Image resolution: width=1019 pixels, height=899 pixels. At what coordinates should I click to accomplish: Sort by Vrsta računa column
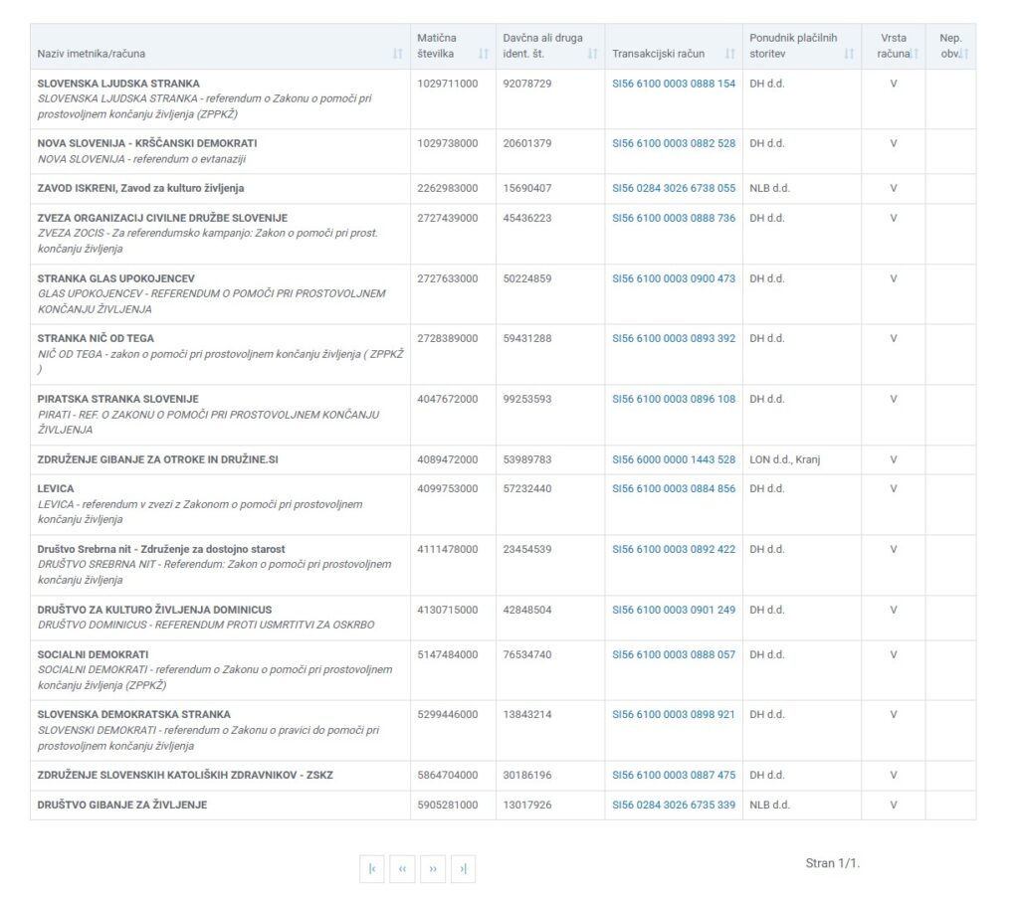(914, 54)
